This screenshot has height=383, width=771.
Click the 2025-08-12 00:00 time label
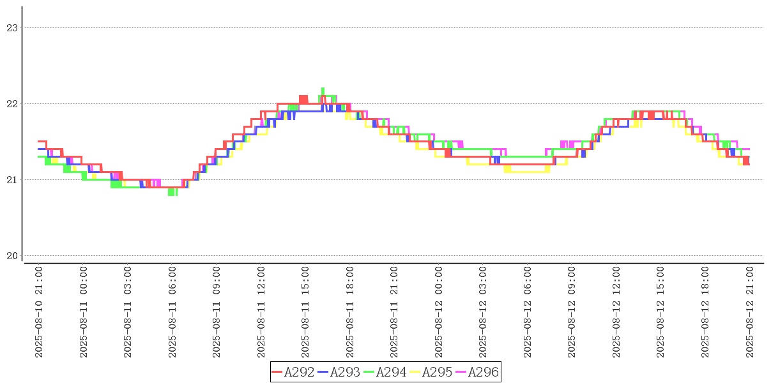(x=439, y=312)
